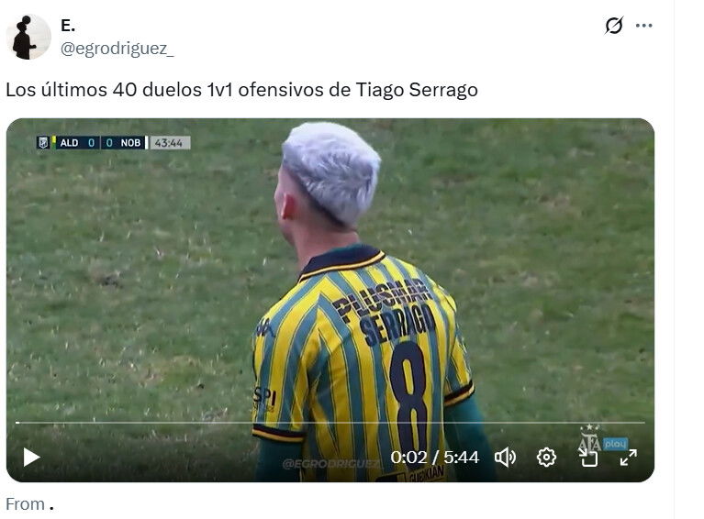Open the three-dots more options menu
This screenshot has width=704, height=519.
pos(643,26)
